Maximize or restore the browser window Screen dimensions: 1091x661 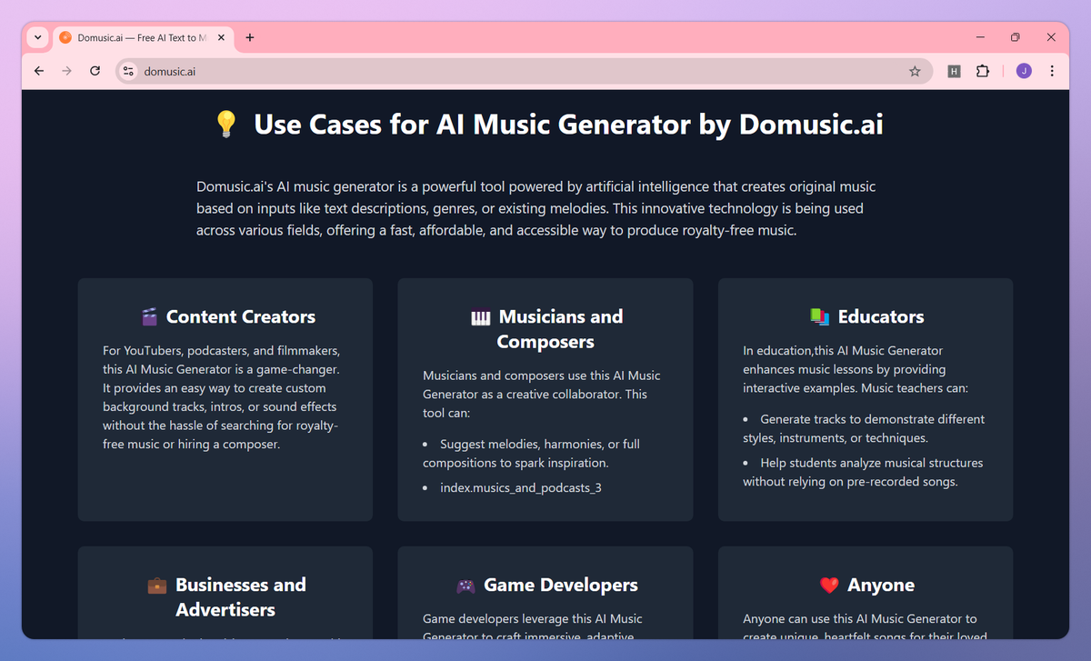(1016, 37)
